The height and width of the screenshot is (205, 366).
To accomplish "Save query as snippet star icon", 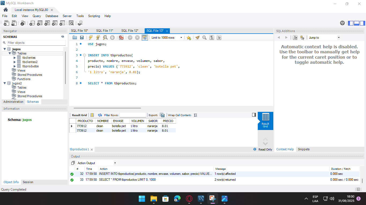I will (x=189, y=38).
